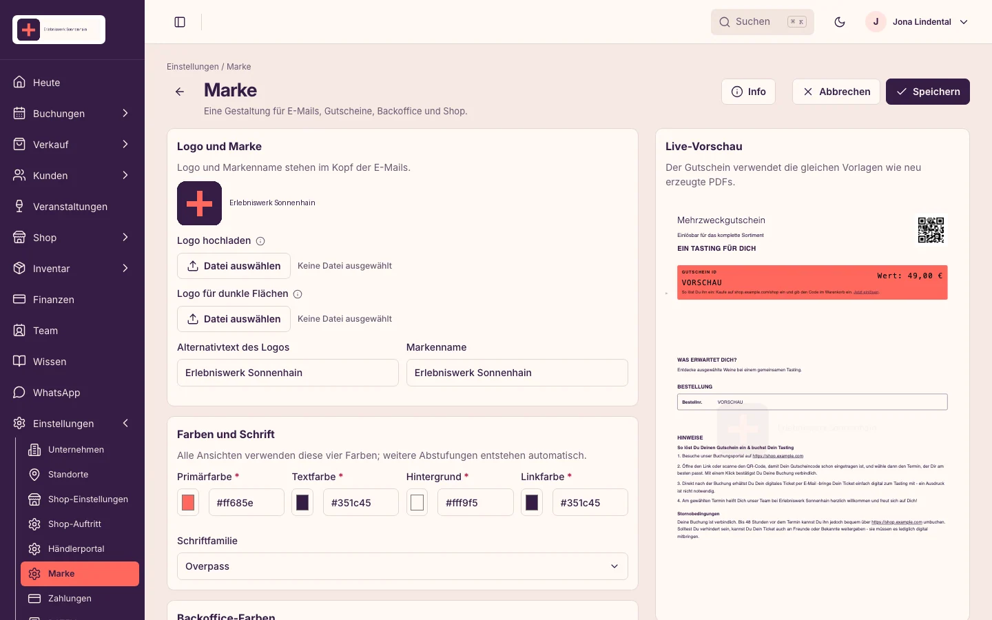Open the Textfarbe color swatch

coord(302,502)
